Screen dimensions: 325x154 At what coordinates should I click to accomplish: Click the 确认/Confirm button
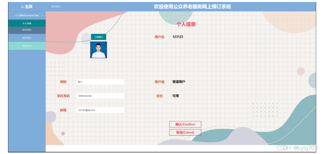185,125
